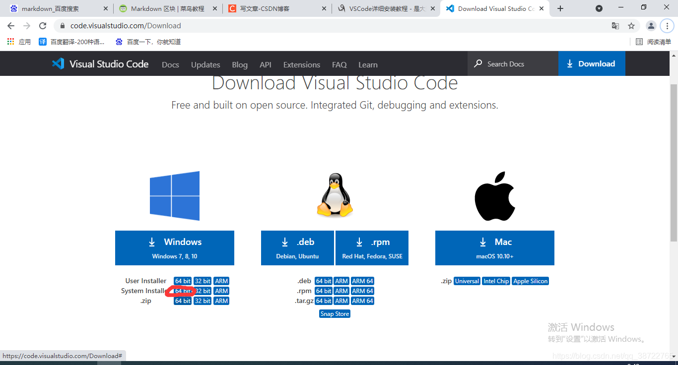Click the blue Download button in header
Screen dimensions: 678x365
click(592, 63)
